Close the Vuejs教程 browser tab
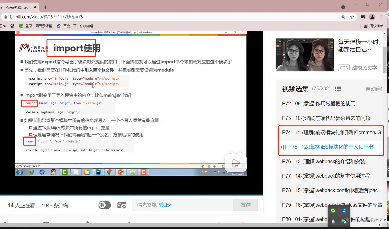 pos(35,7)
